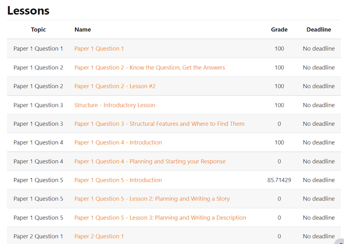Open Structure - Introductory Lesson link
Viewport: 344px width, 244px height.
click(x=114, y=105)
